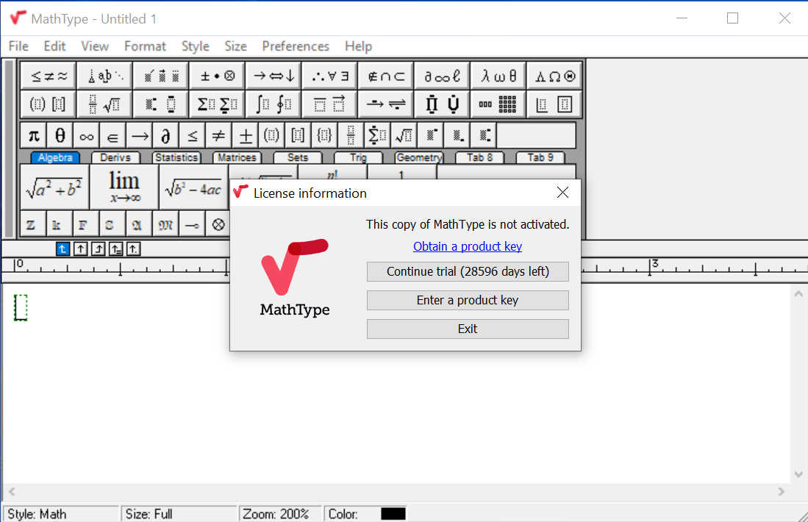The width and height of the screenshot is (808, 522).
Task: Open the integral templates palette
Action: pyautogui.click(x=273, y=104)
